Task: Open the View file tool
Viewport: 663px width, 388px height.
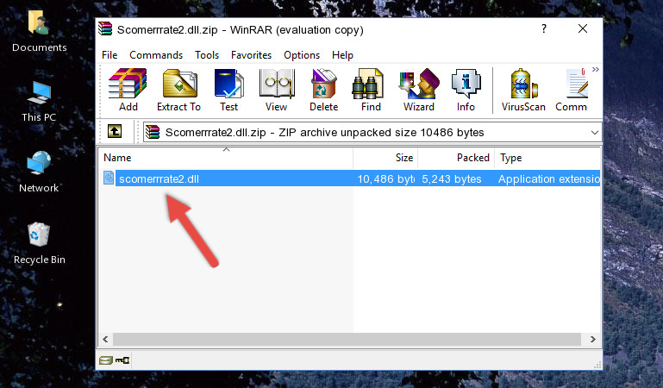Action: point(277,91)
